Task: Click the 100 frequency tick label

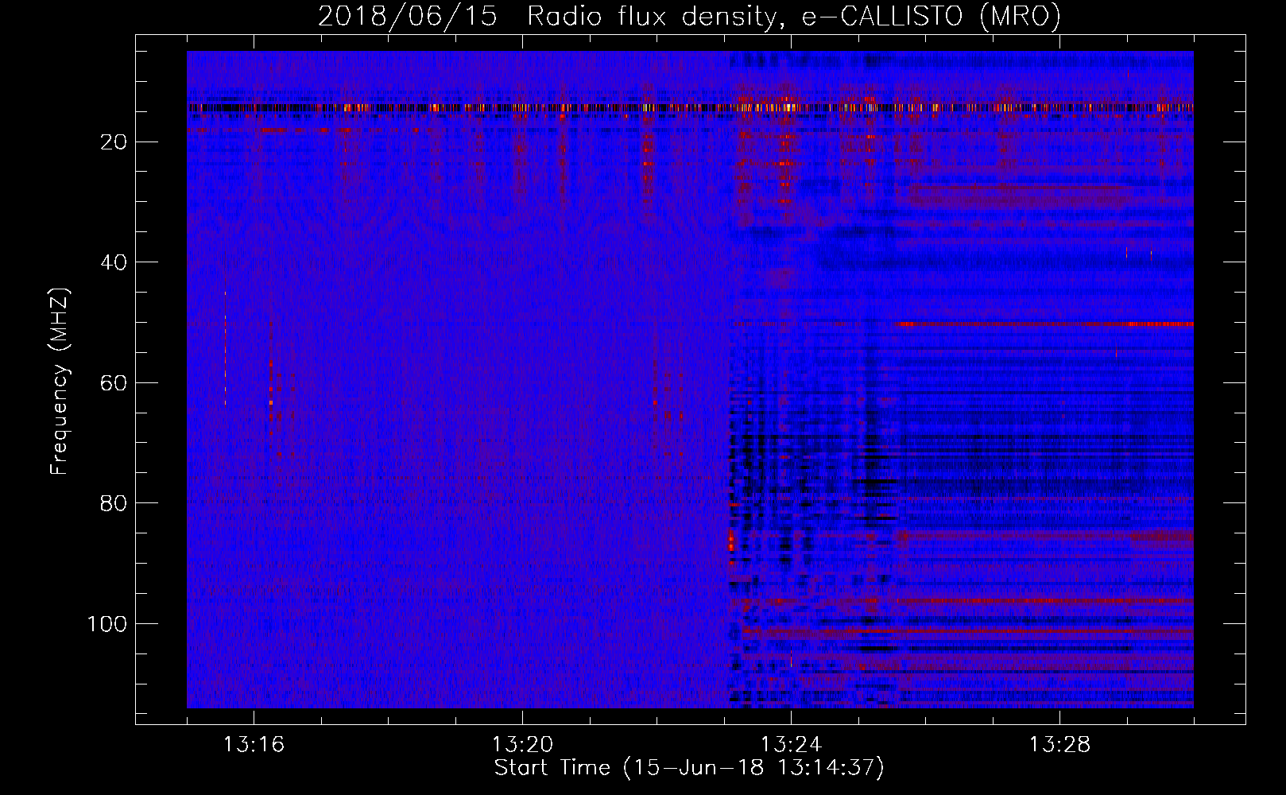Action: (x=107, y=624)
